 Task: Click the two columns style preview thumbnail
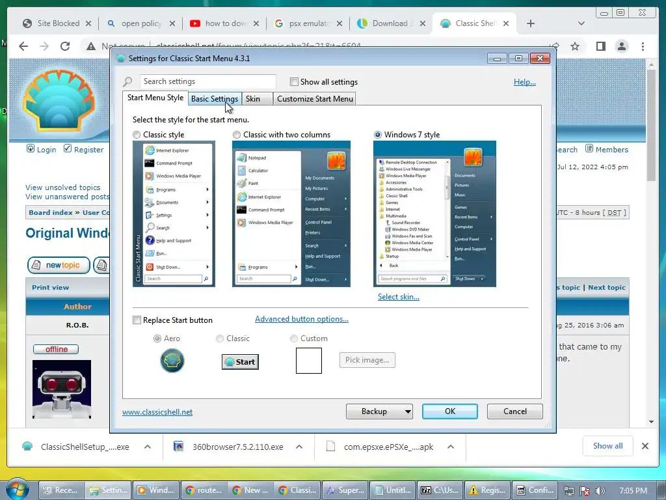pos(291,214)
